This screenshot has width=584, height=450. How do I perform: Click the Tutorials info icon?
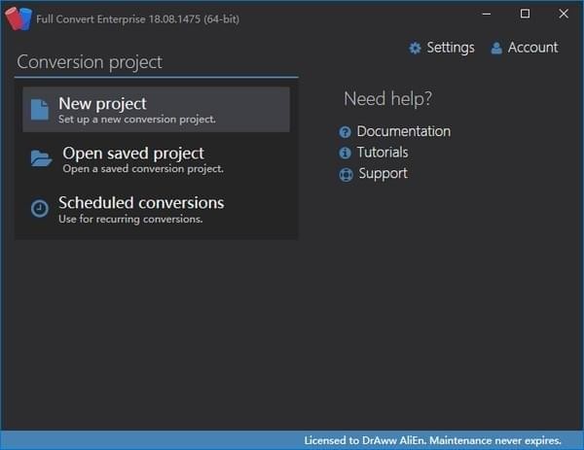click(x=345, y=153)
